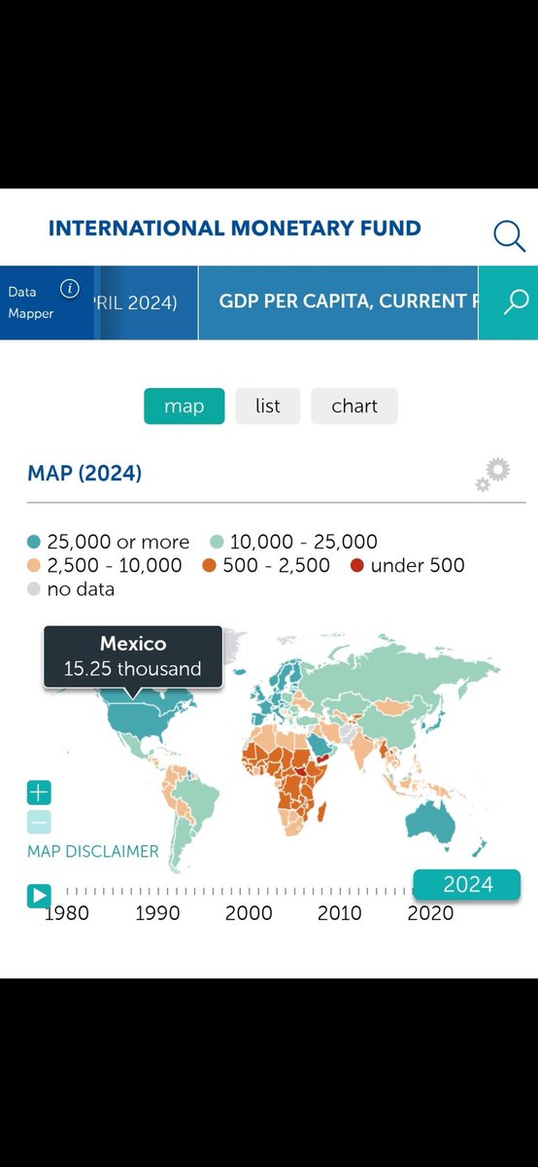This screenshot has width=538, height=1167.
Task: Click the '15.25 thousand' tooltip value
Action: 133,669
